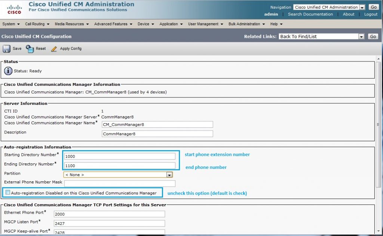The width and height of the screenshot is (383, 236).
Task: Click the Logout link
Action: 371,14
